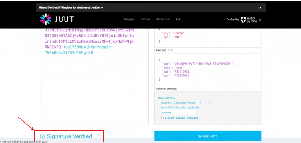Click inside the secret input field

(178, 113)
